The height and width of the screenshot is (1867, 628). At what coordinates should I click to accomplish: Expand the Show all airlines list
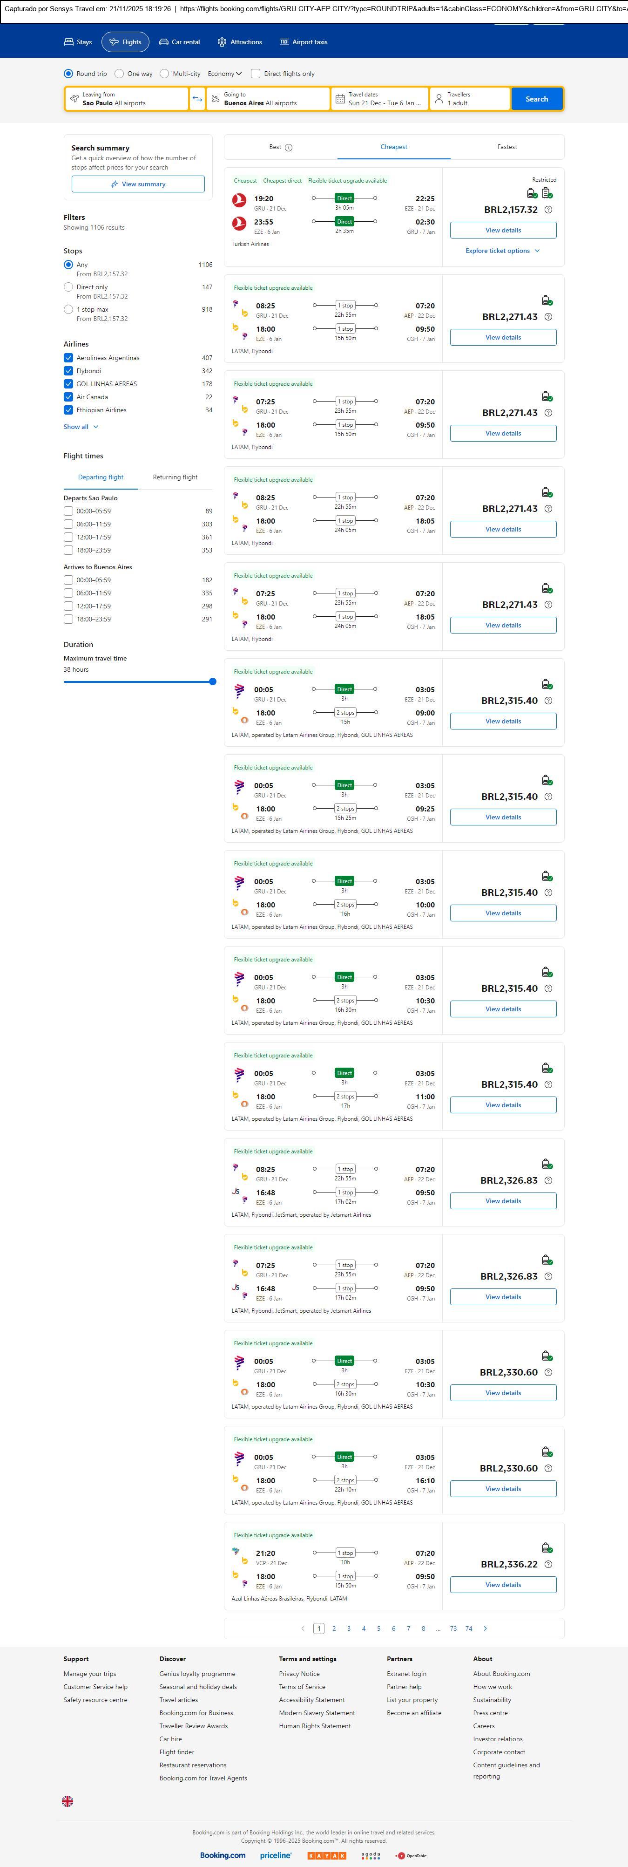tap(81, 427)
